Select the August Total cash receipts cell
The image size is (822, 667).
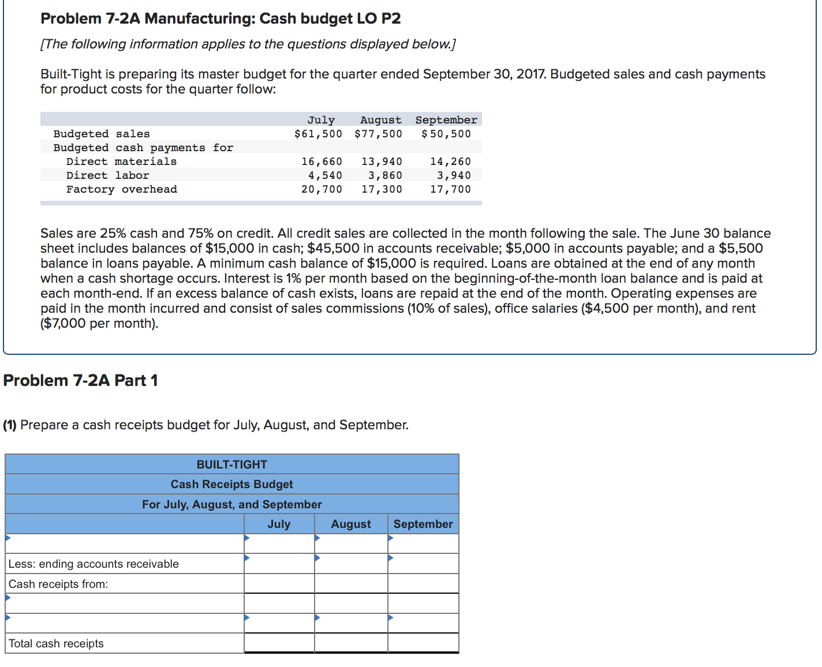(x=351, y=643)
